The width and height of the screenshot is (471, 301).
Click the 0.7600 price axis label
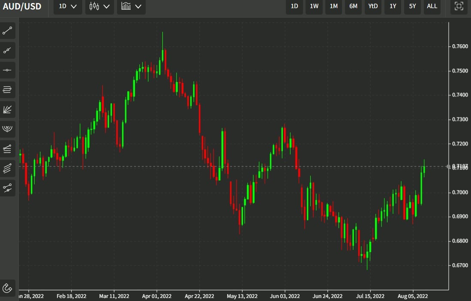point(460,46)
